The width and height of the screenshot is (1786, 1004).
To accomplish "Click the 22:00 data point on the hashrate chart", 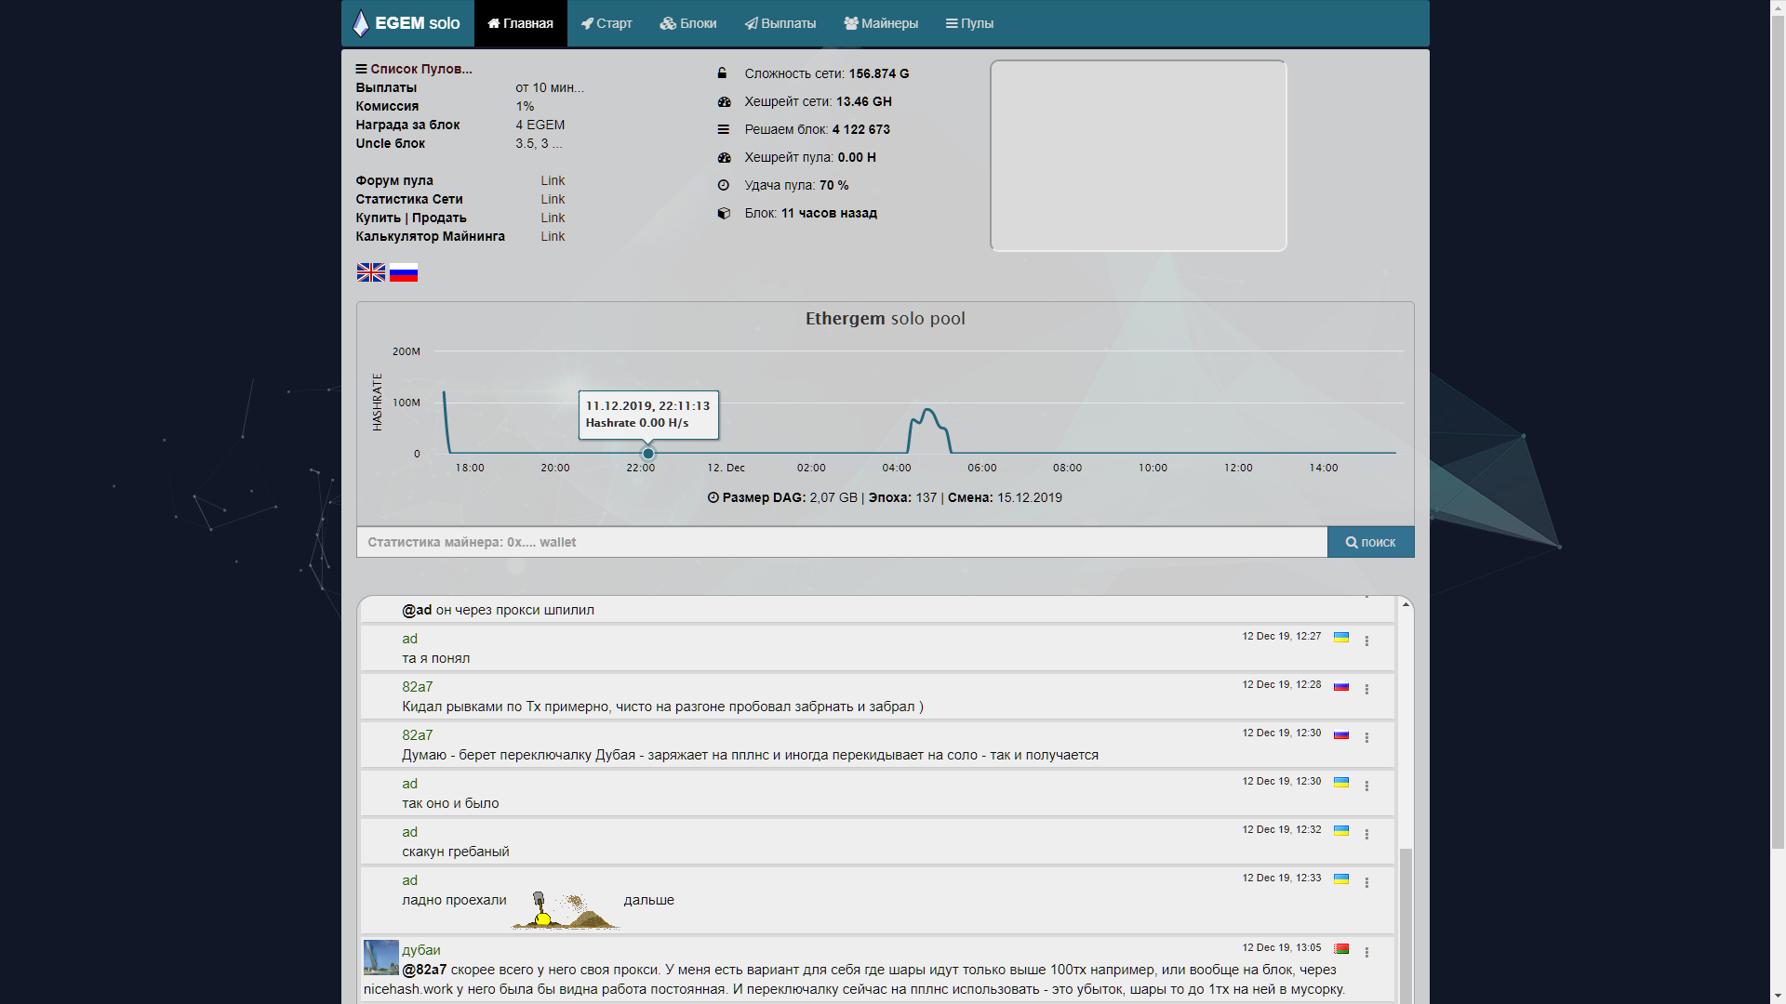I will pos(647,454).
